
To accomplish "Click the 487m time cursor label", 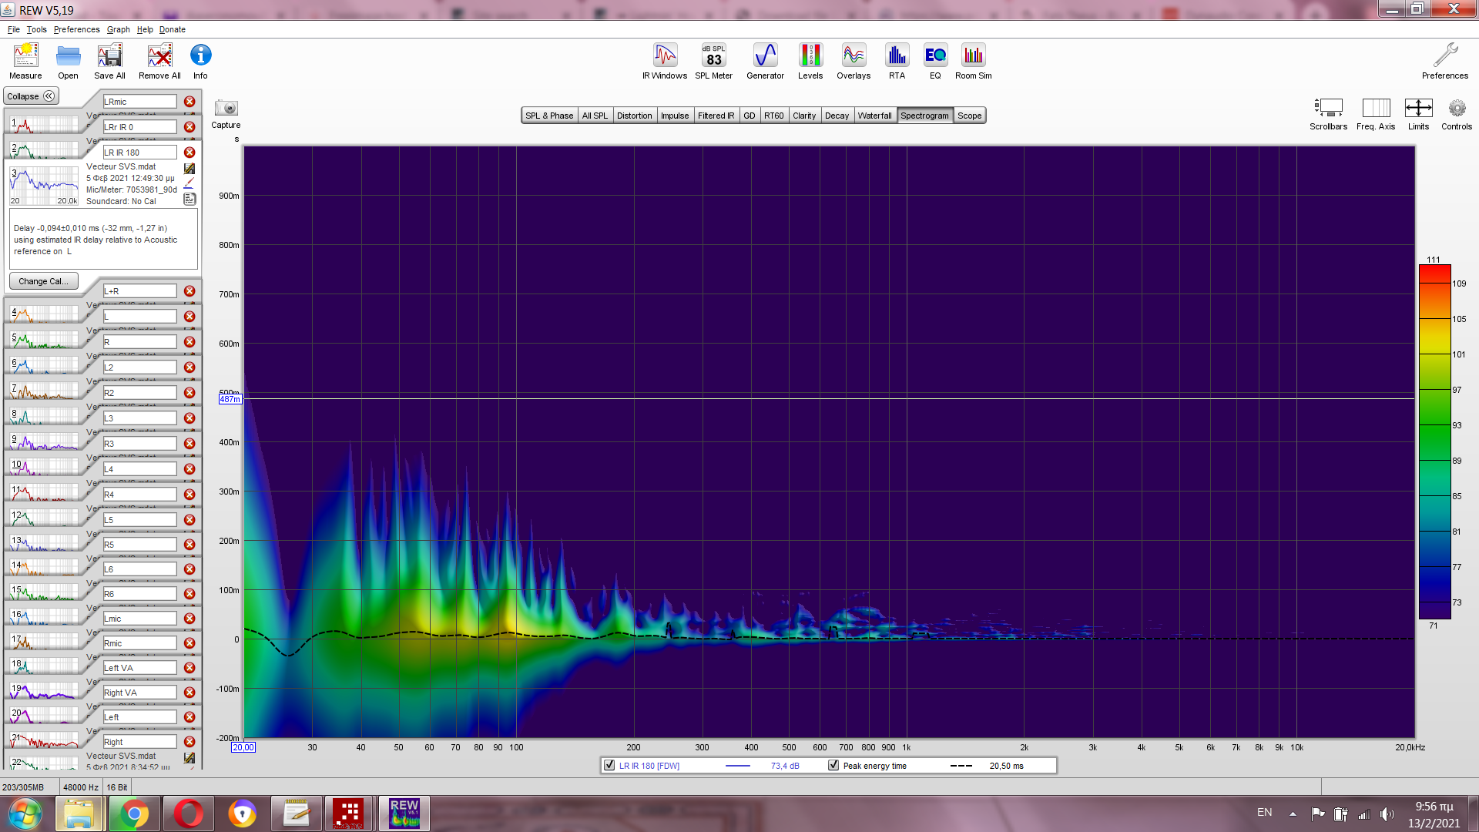I will pyautogui.click(x=230, y=399).
